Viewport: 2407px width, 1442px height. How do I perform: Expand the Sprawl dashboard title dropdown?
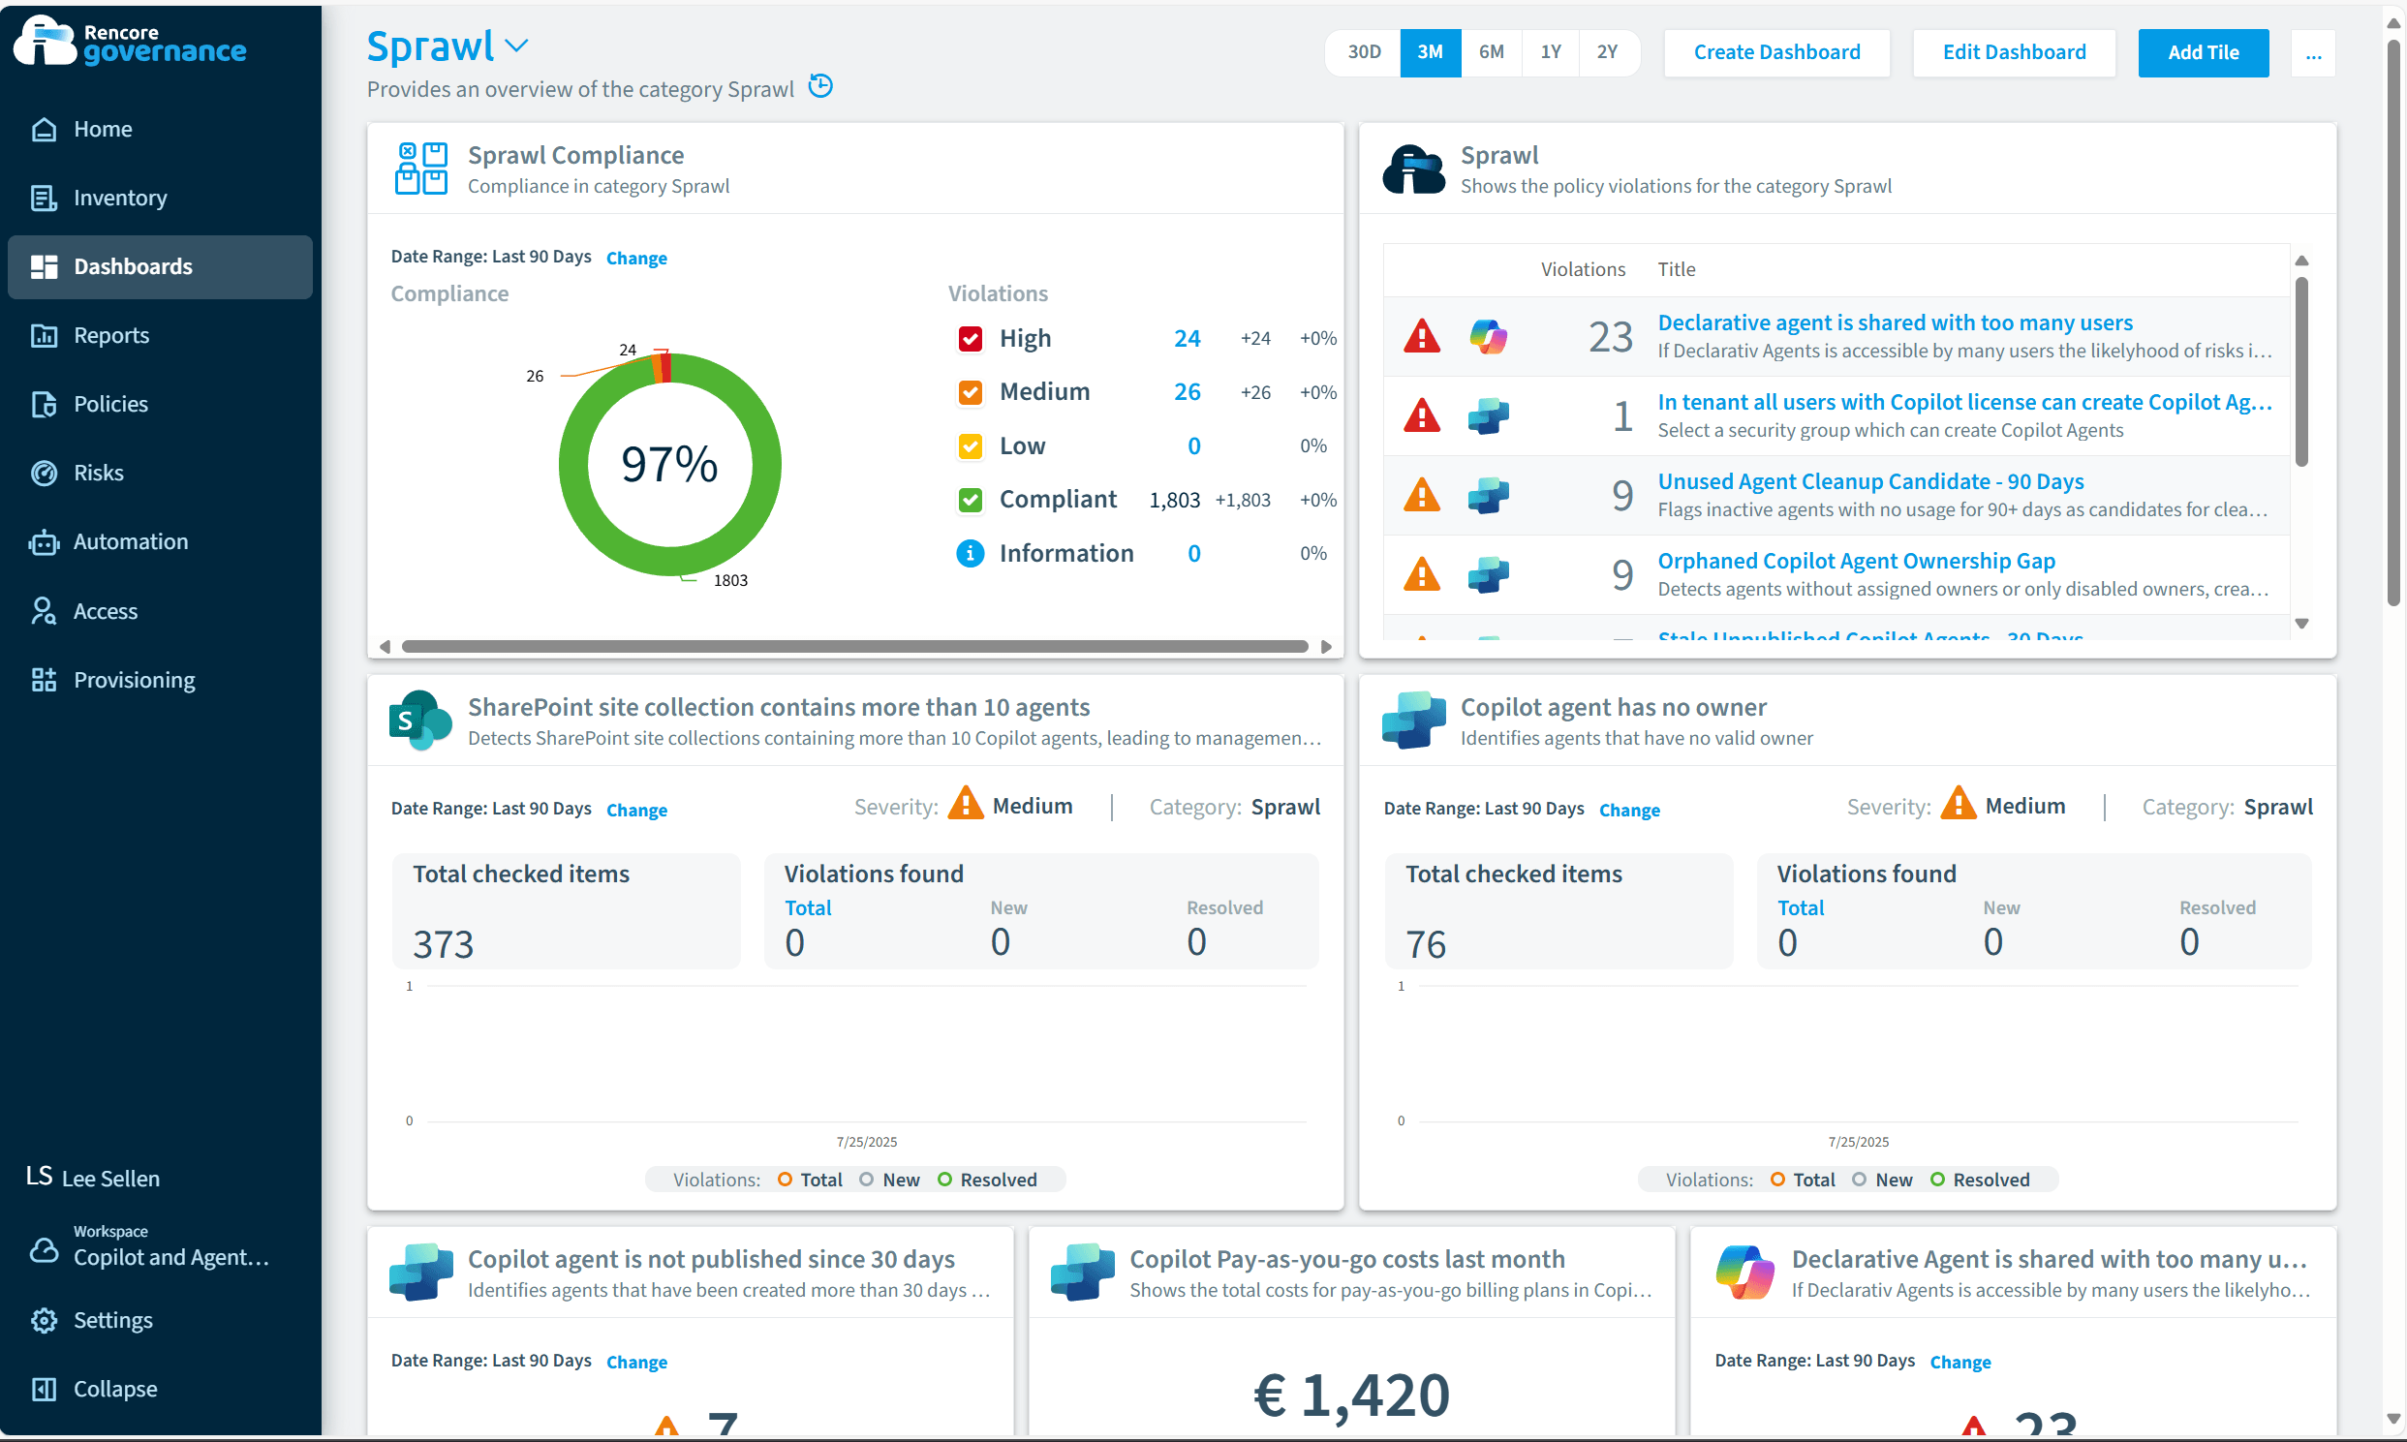coord(517,46)
